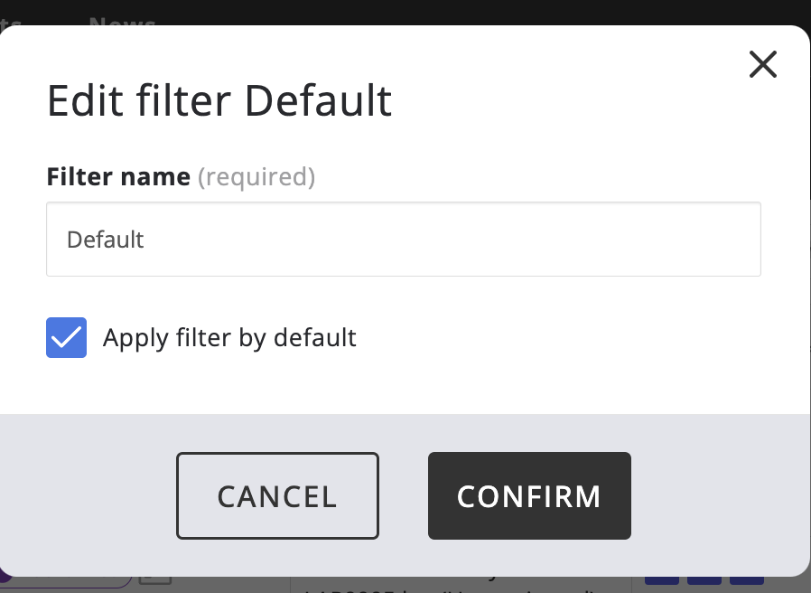Screen dimensions: 811x593
Task: Click the blue checkmark icon
Action: click(67, 337)
